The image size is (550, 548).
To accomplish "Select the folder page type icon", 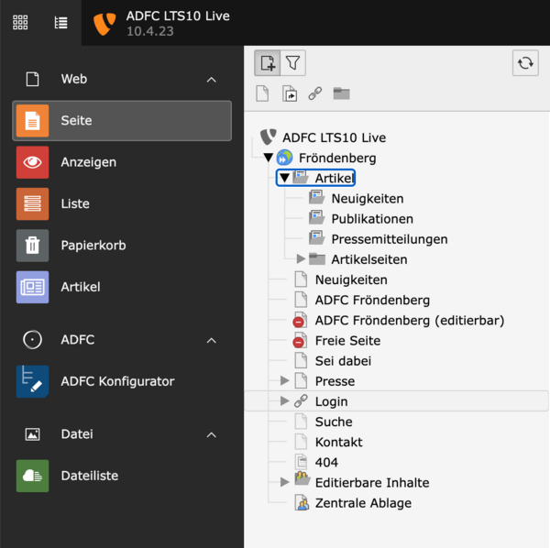I will [341, 93].
